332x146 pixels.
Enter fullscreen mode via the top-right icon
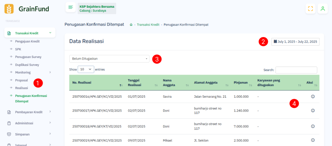[x=310, y=8]
